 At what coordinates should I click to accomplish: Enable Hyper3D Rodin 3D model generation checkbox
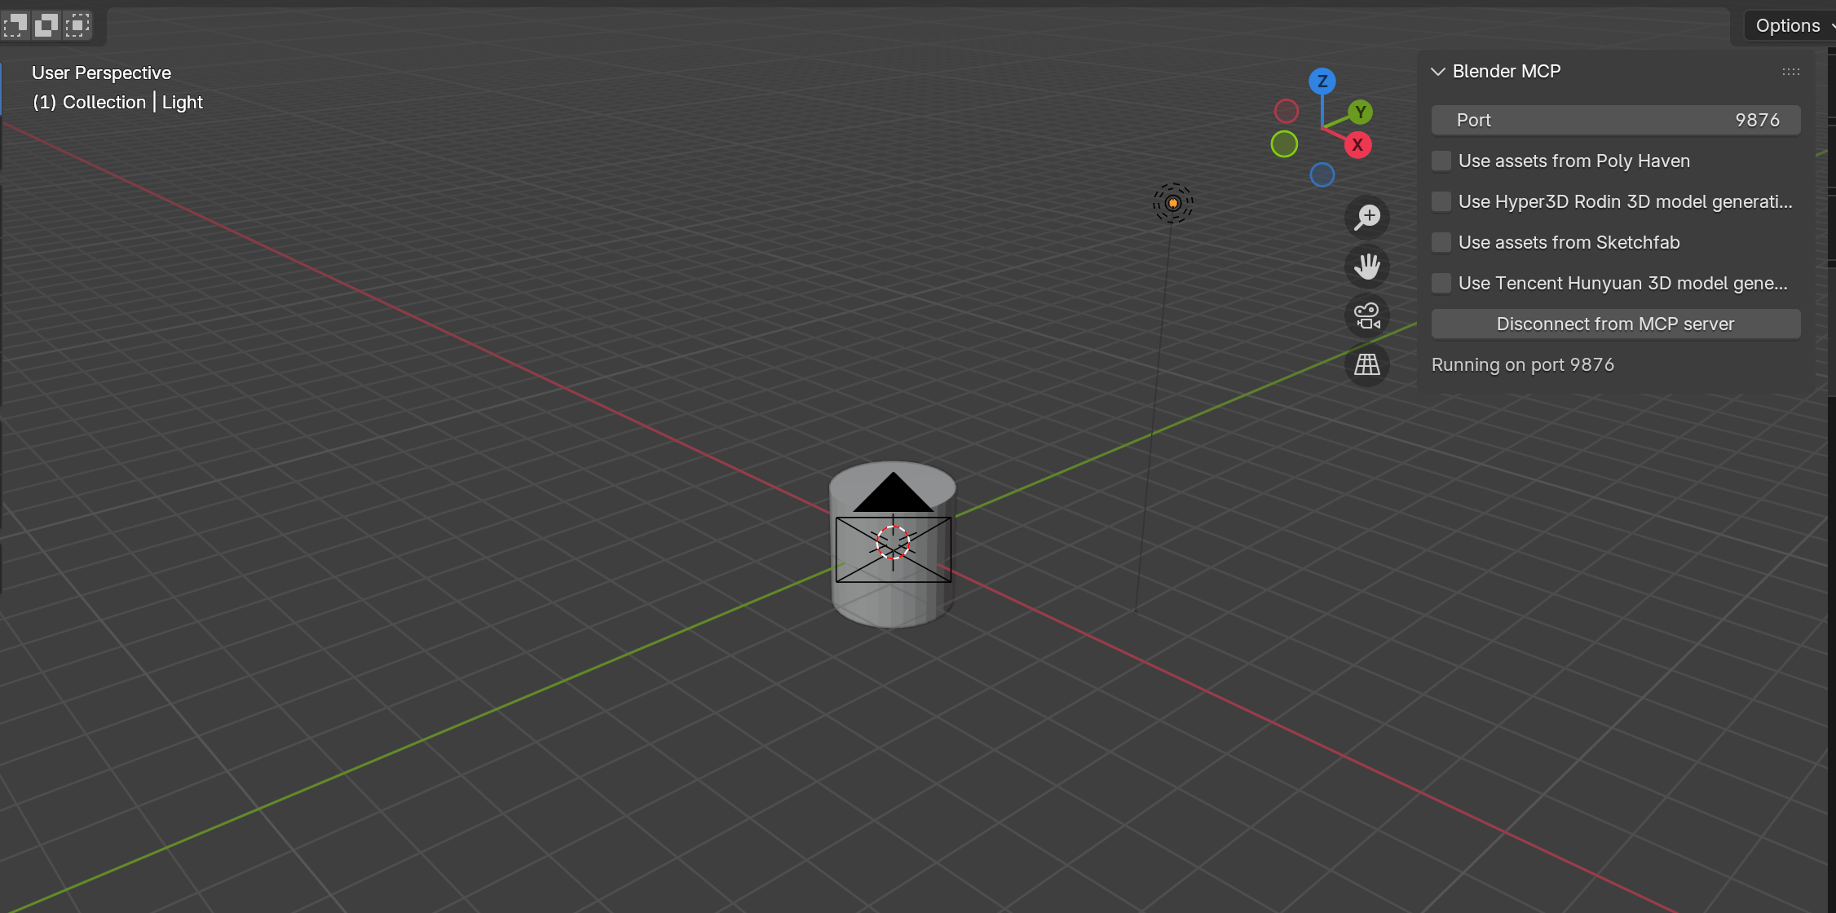pyautogui.click(x=1441, y=202)
